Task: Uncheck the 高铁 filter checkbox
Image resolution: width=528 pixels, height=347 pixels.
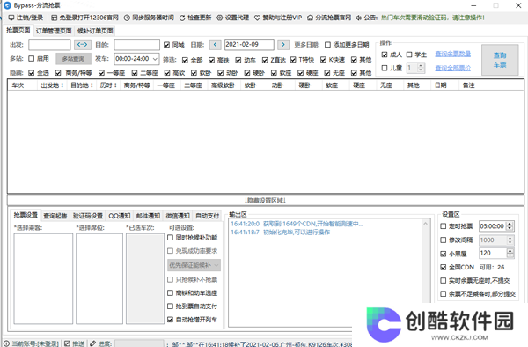Action: [x=211, y=60]
